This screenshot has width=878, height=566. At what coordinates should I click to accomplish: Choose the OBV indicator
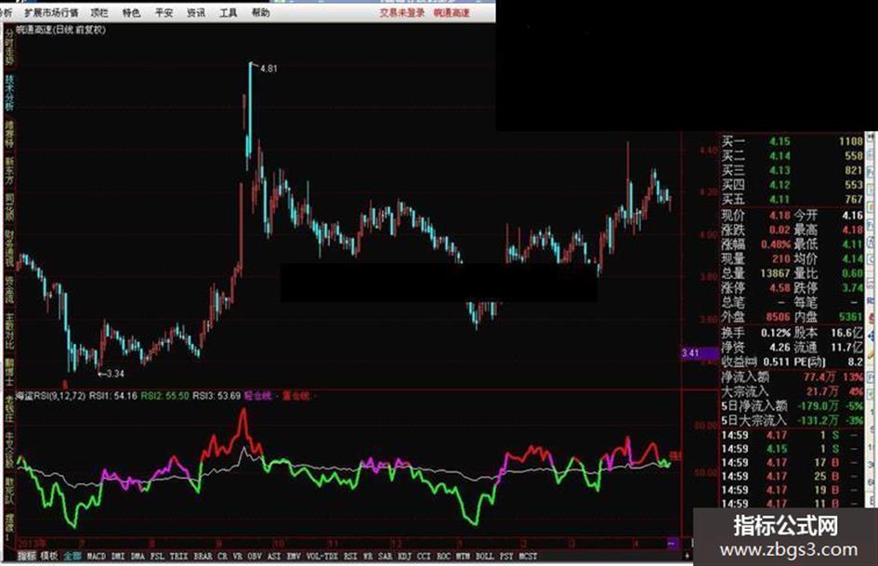[x=255, y=556]
